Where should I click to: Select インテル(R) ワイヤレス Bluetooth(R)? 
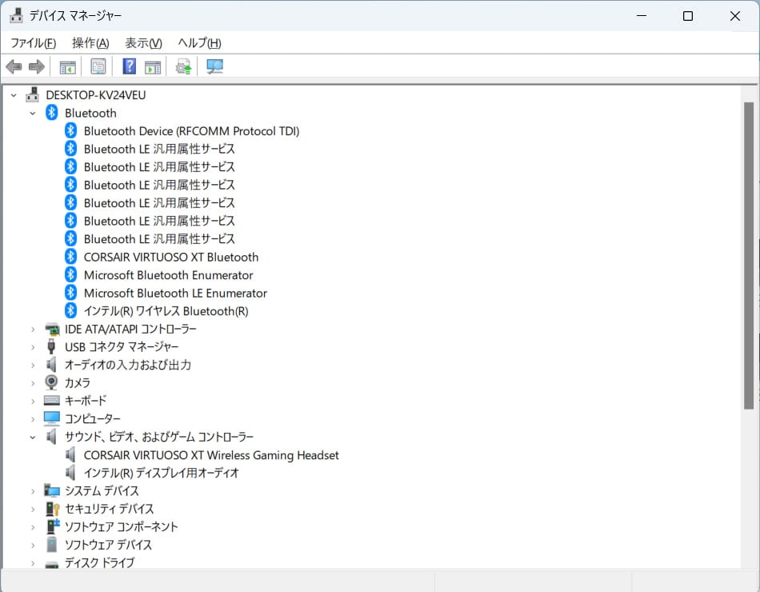(166, 311)
